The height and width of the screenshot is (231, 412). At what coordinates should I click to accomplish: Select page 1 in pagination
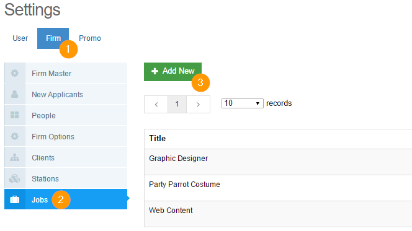(177, 105)
